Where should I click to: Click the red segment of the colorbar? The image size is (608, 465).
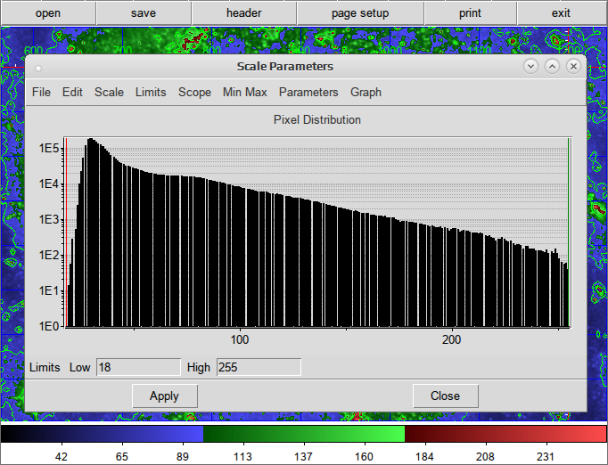505,434
